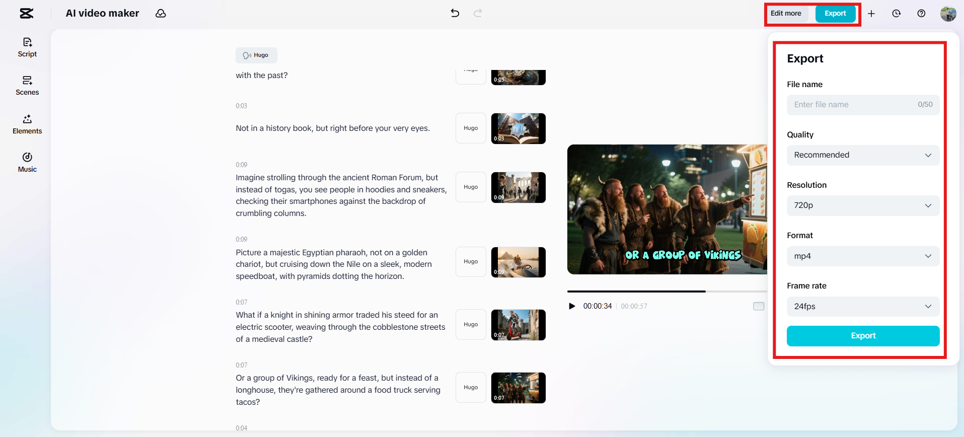Open the Script panel
Screen dimensions: 964x437
(27, 47)
